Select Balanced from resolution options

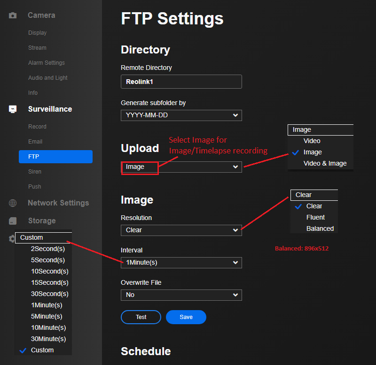tap(320, 229)
